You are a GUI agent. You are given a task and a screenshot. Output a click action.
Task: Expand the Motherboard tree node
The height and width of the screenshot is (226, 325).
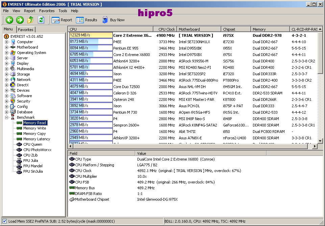tap(7, 47)
